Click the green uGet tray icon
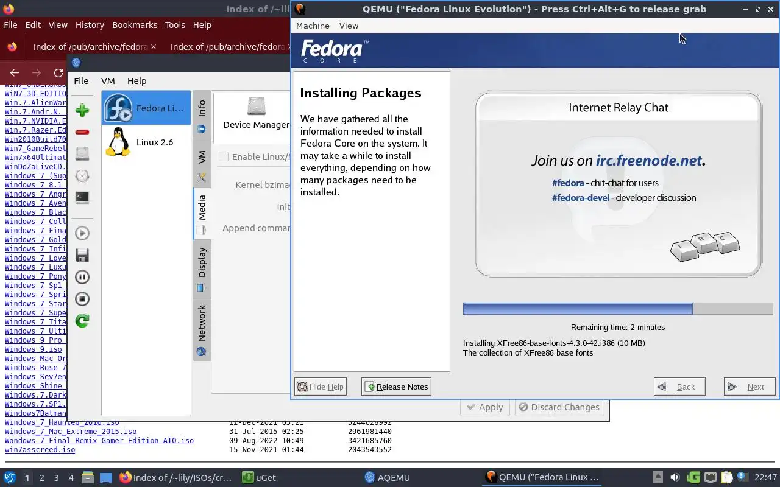 [693, 477]
